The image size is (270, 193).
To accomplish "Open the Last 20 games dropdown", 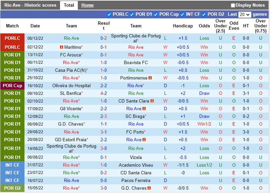I will point(245,14).
